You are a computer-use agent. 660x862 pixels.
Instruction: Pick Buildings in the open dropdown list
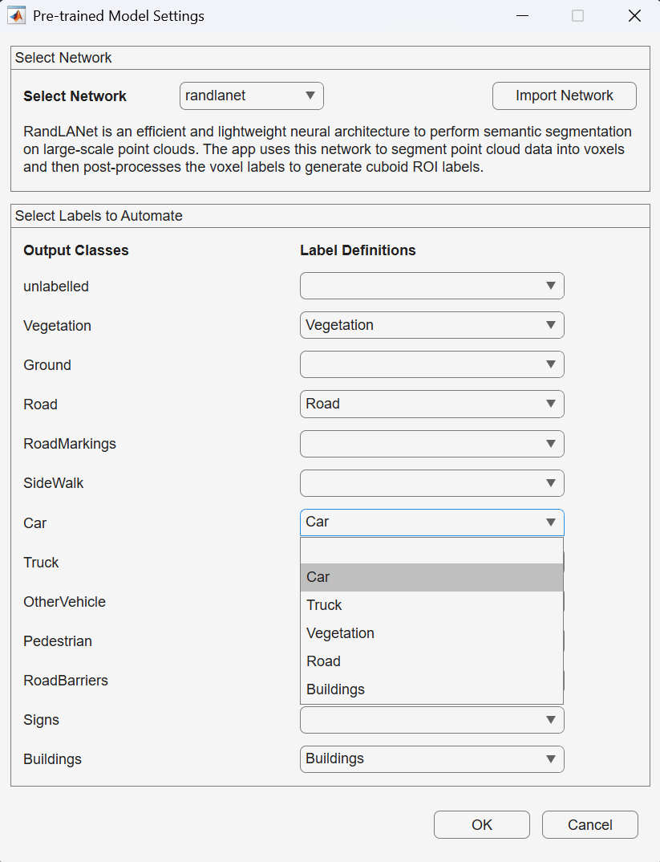click(x=432, y=689)
